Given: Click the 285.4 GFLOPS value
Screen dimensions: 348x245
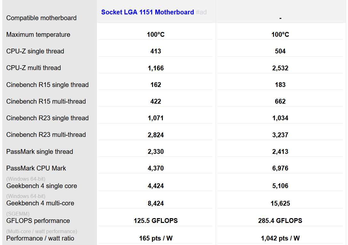Looking at the screenshot, I should [x=280, y=221].
